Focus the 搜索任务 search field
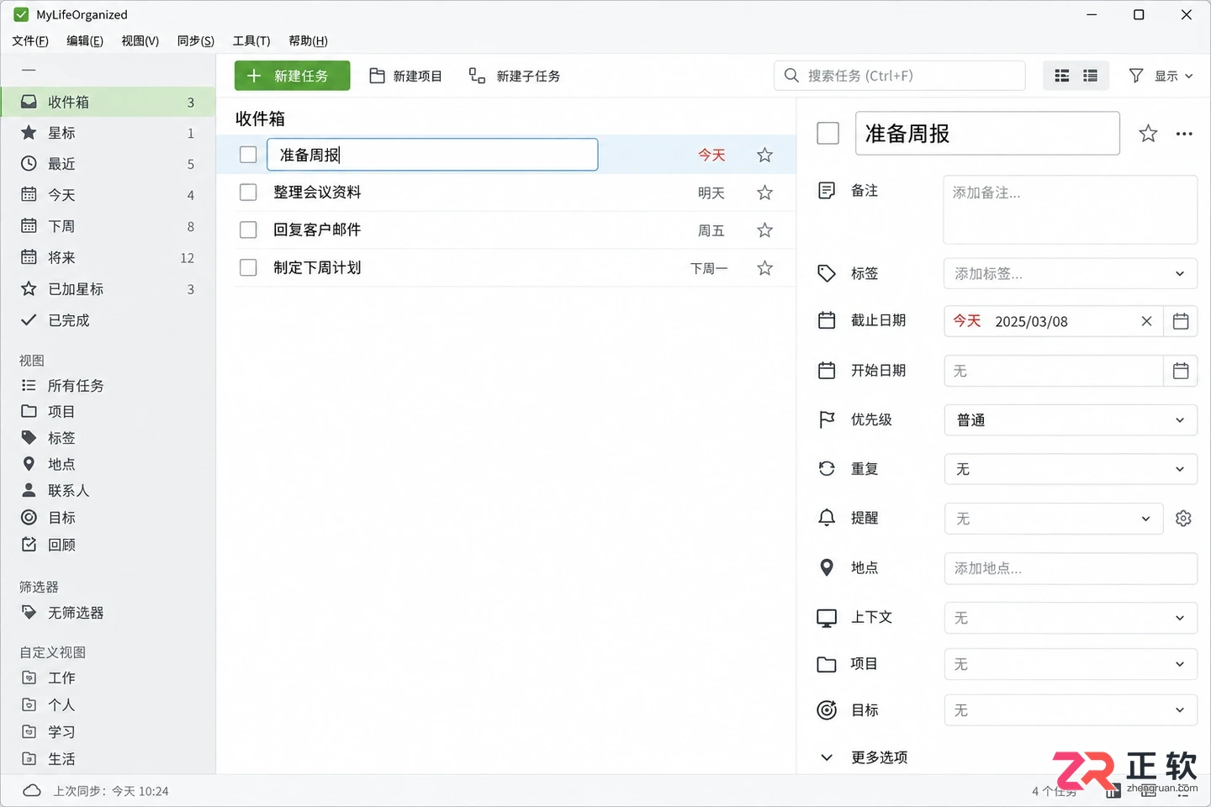The width and height of the screenshot is (1211, 807). coord(899,76)
